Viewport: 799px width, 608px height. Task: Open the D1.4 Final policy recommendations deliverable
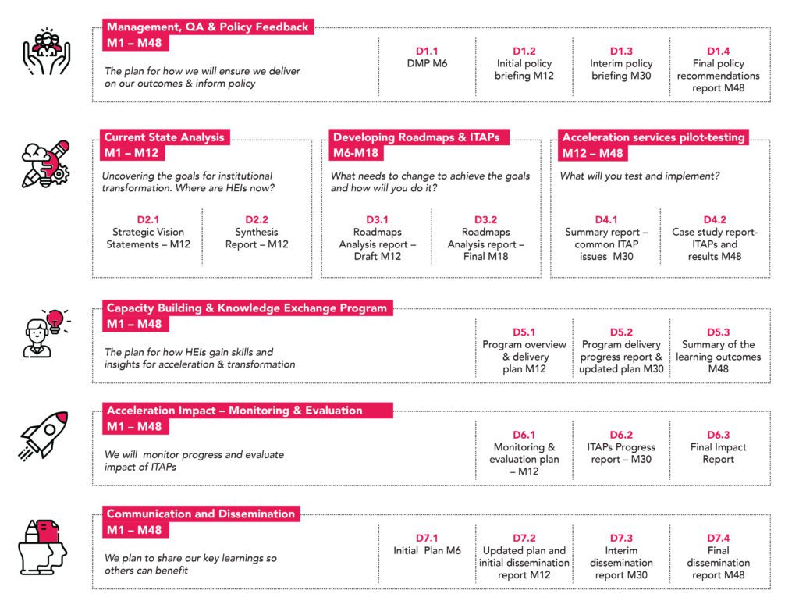[717, 69]
